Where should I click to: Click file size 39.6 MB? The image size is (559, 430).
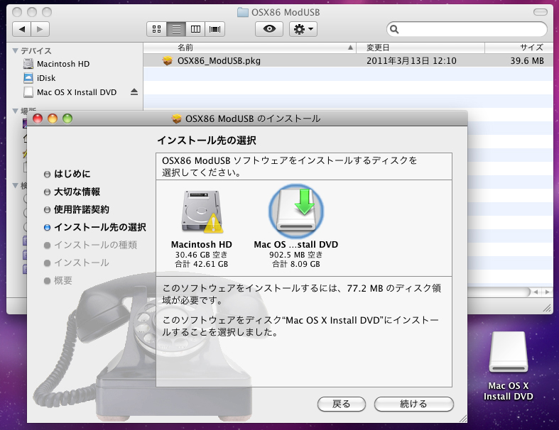pyautogui.click(x=527, y=61)
